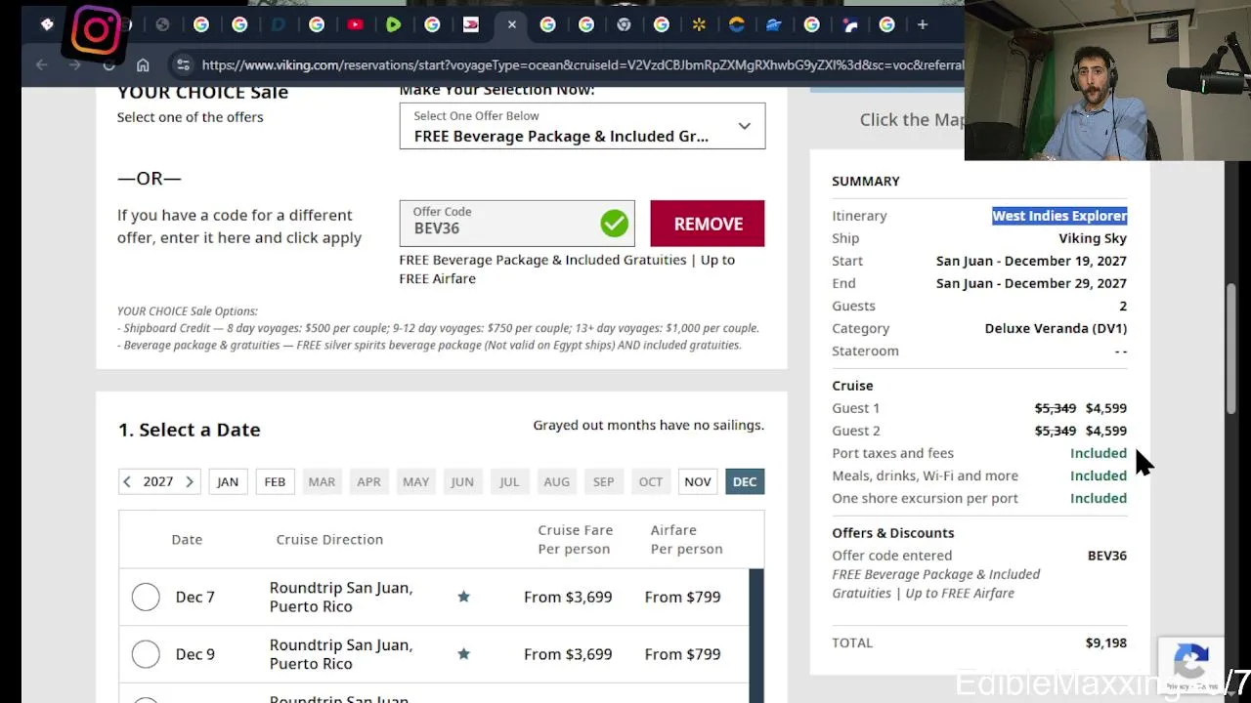Click Deluxe Veranda (DV1) category value

[1056, 328]
